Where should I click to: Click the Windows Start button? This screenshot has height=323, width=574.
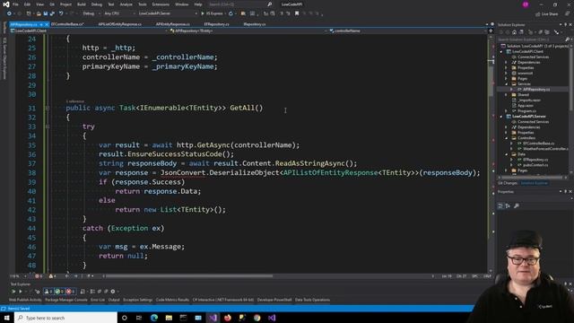(7, 318)
